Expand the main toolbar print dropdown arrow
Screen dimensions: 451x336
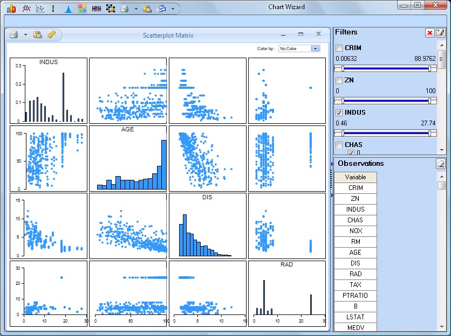(x=136, y=9)
